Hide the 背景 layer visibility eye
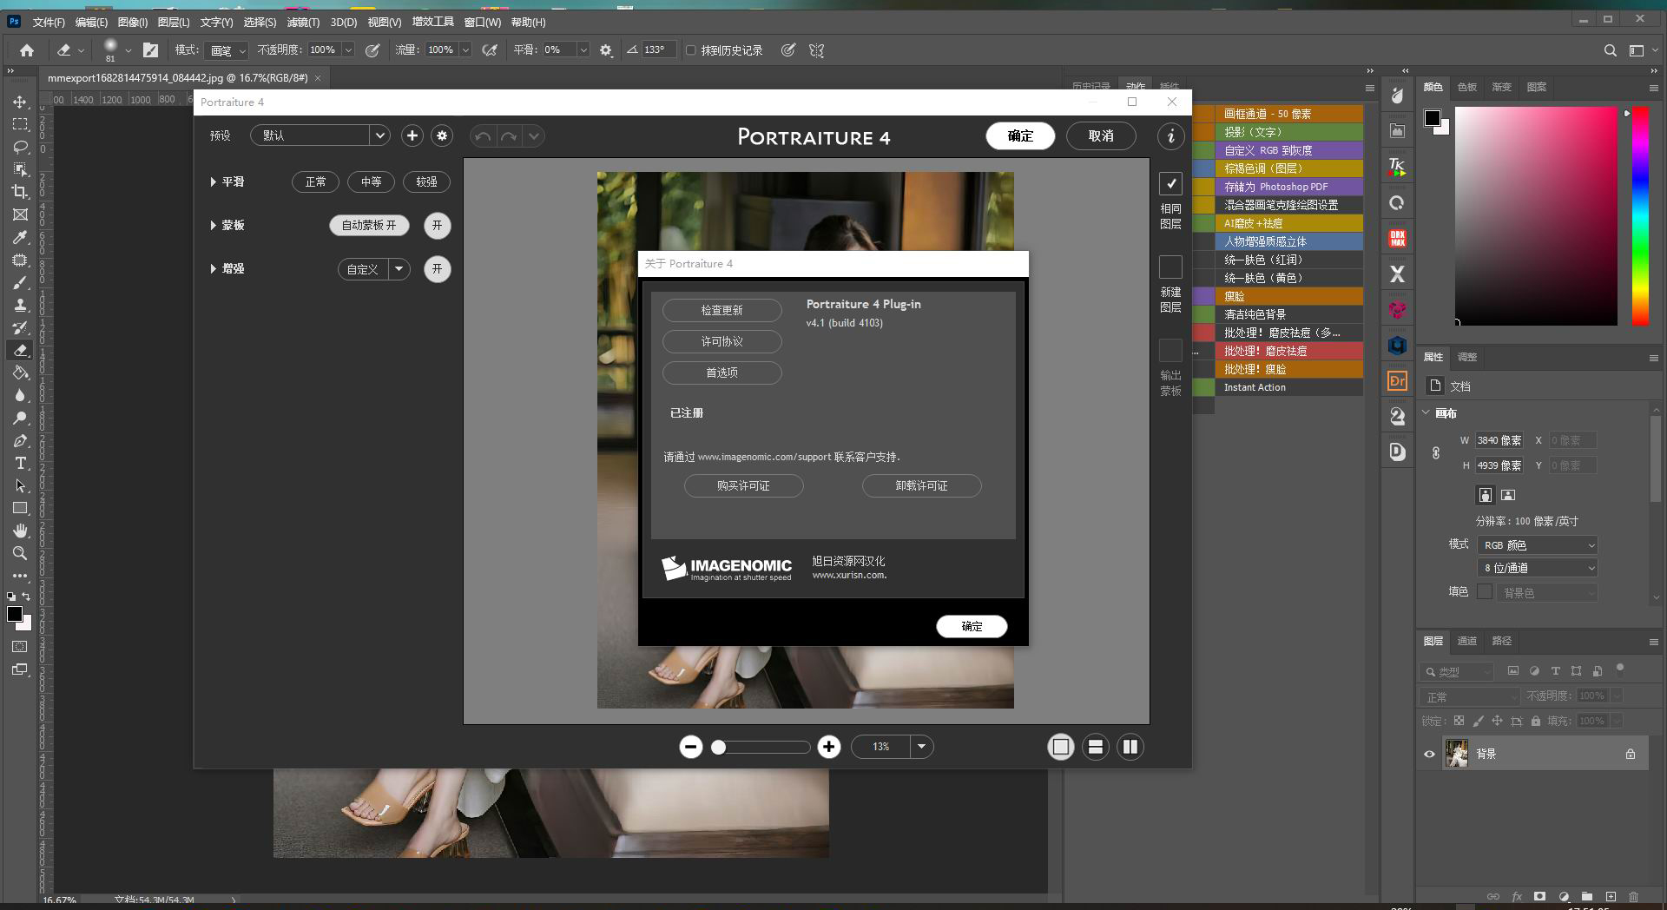 1430,754
